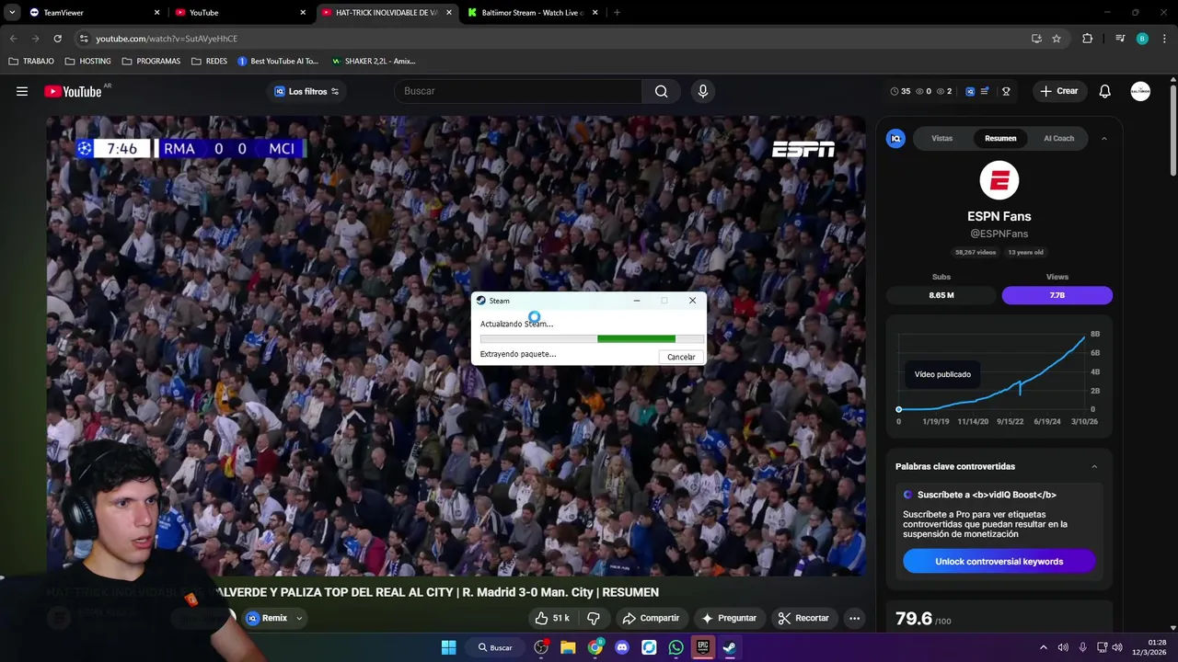This screenshot has width=1178, height=662.
Task: Go to YouTube home via logo
Action: point(73,91)
